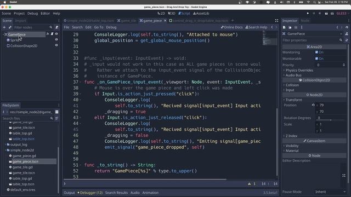Open the Debugger (12) panel

(x=90, y=193)
